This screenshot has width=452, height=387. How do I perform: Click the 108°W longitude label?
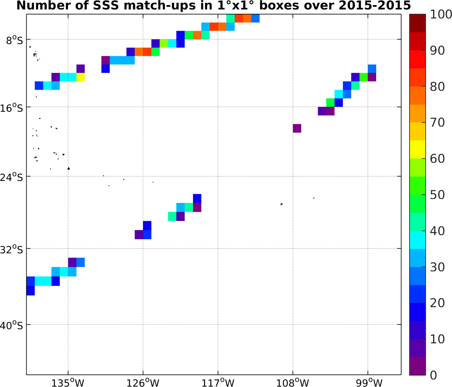pyautogui.click(x=293, y=382)
